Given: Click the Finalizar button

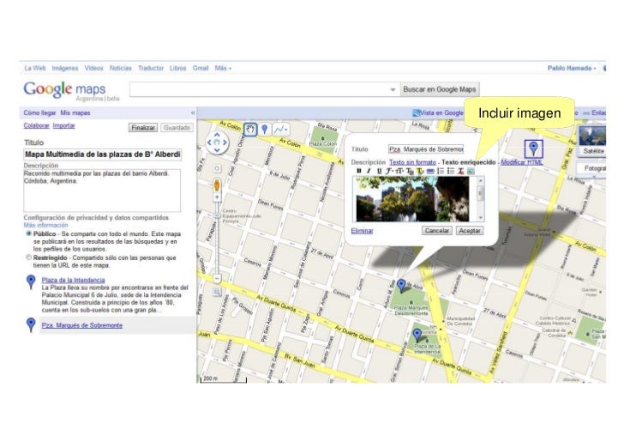Looking at the screenshot, I should 143,128.
